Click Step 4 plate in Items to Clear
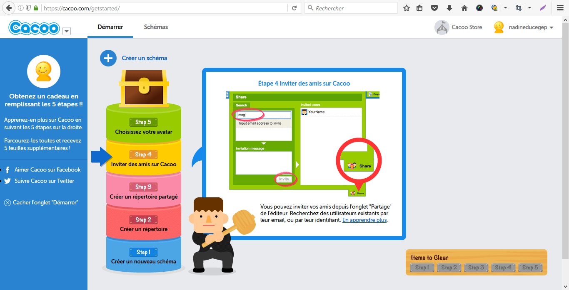The width and height of the screenshot is (569, 290). tap(503, 268)
